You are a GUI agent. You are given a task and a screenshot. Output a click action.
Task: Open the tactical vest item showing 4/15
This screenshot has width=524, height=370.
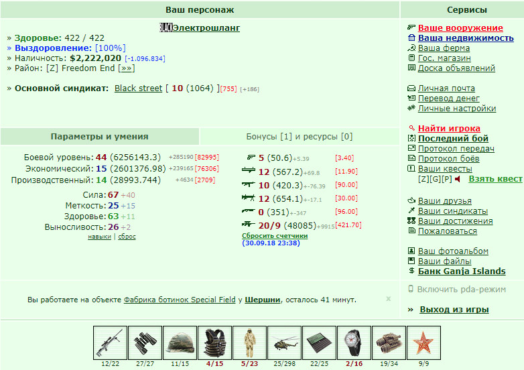214,343
